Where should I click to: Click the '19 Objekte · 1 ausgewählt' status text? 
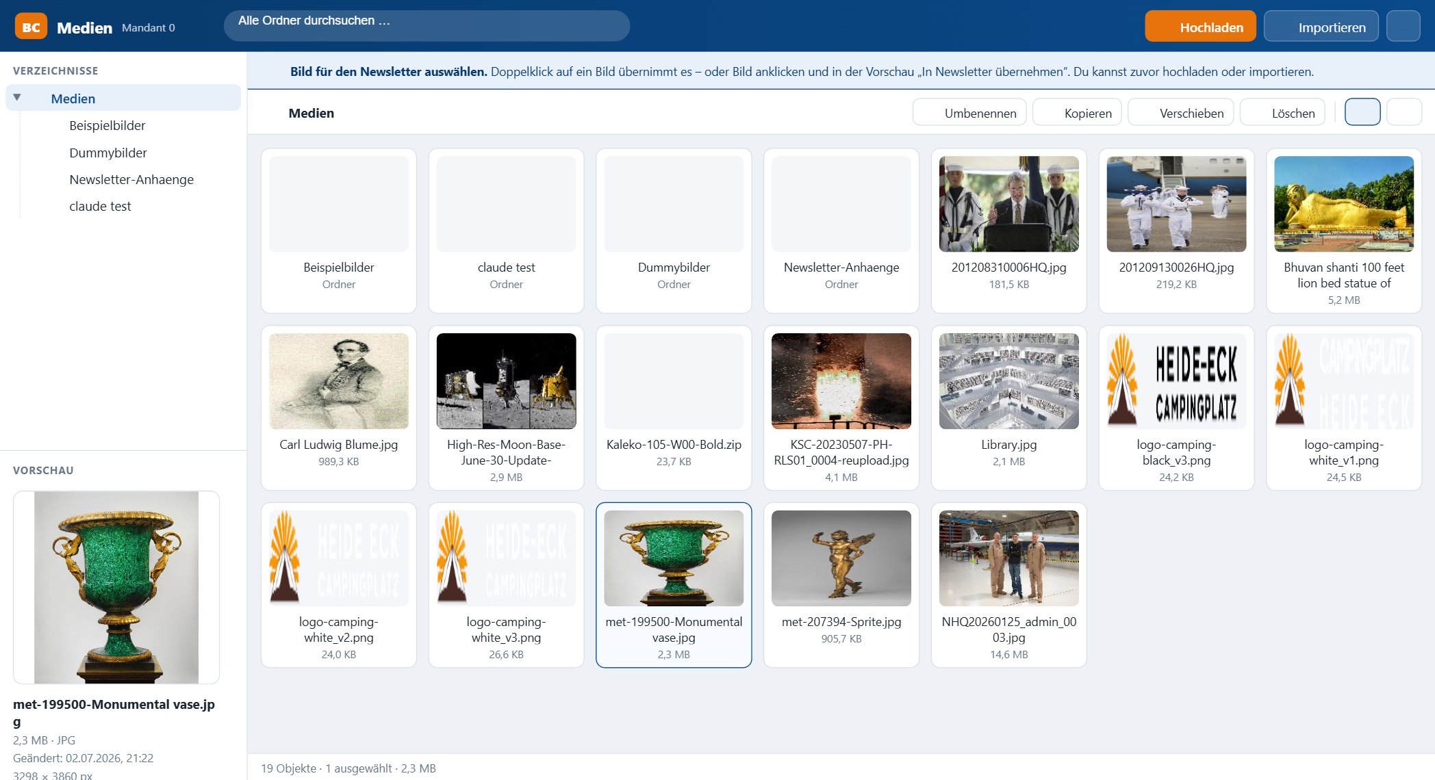[x=348, y=768]
